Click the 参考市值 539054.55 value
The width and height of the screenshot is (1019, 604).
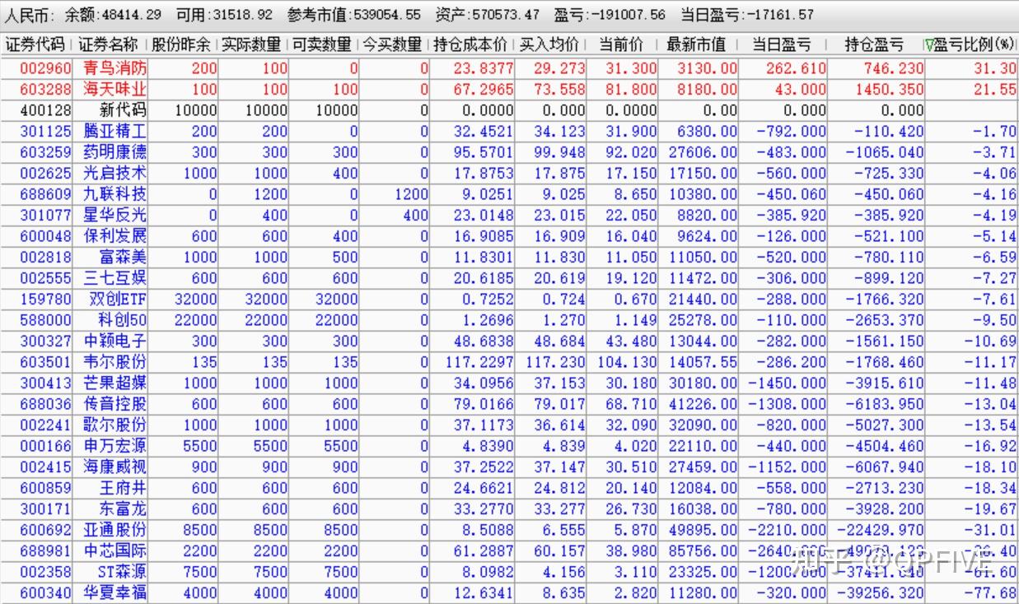point(354,14)
